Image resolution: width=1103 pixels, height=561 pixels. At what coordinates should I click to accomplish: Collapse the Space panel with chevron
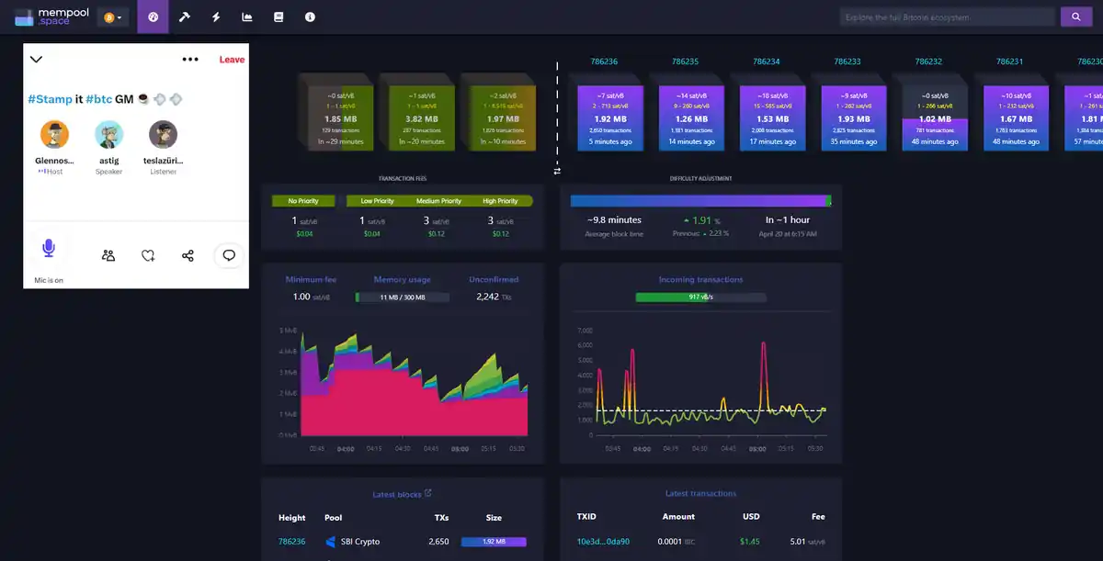tap(37, 60)
